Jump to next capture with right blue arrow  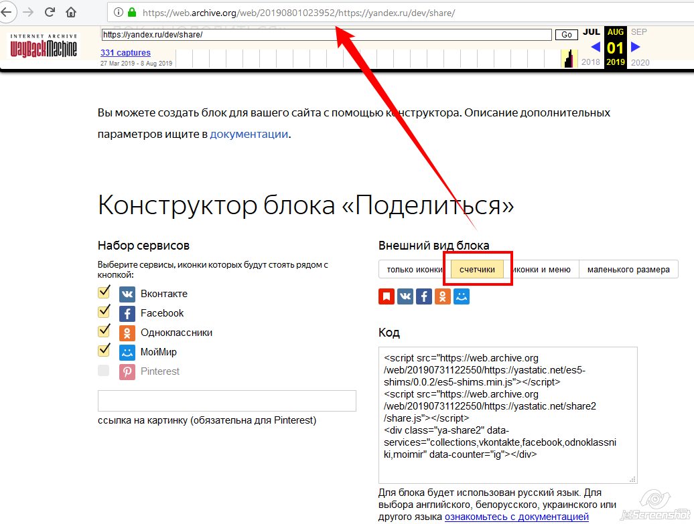(x=636, y=47)
